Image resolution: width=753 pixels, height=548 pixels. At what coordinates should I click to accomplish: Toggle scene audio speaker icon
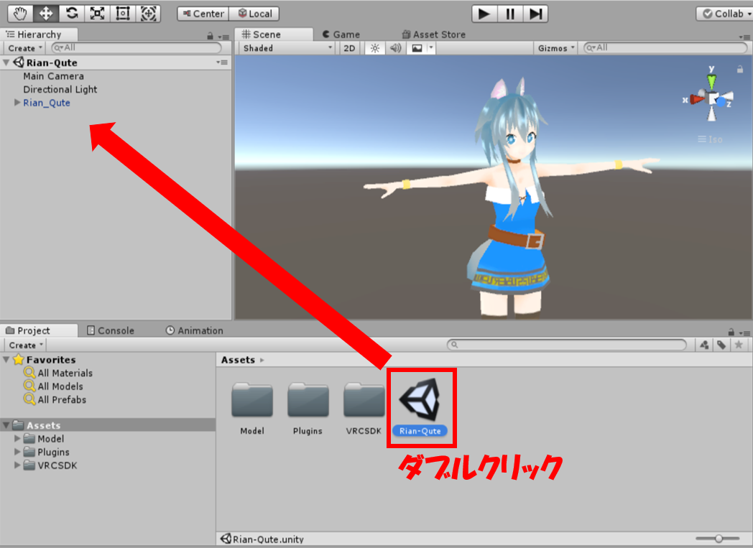(x=394, y=48)
